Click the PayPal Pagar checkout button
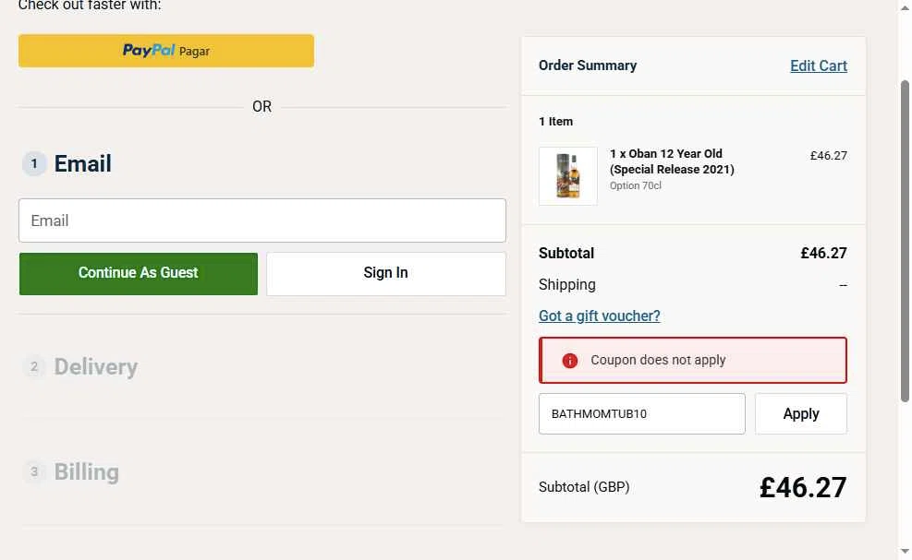This screenshot has width=912, height=560. click(x=165, y=51)
